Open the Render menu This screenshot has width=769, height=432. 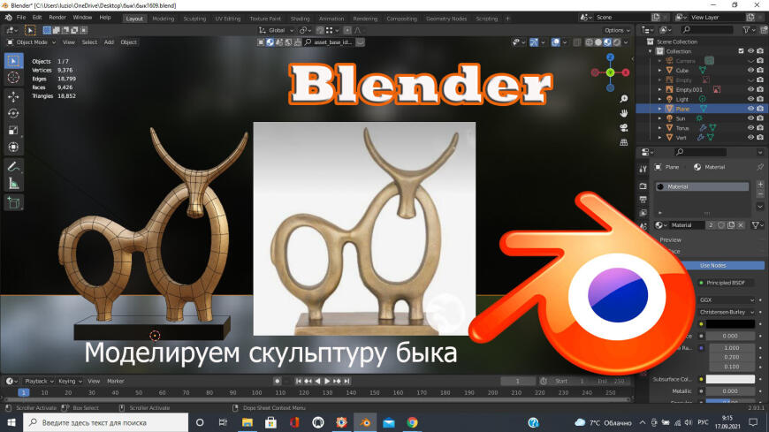point(57,18)
